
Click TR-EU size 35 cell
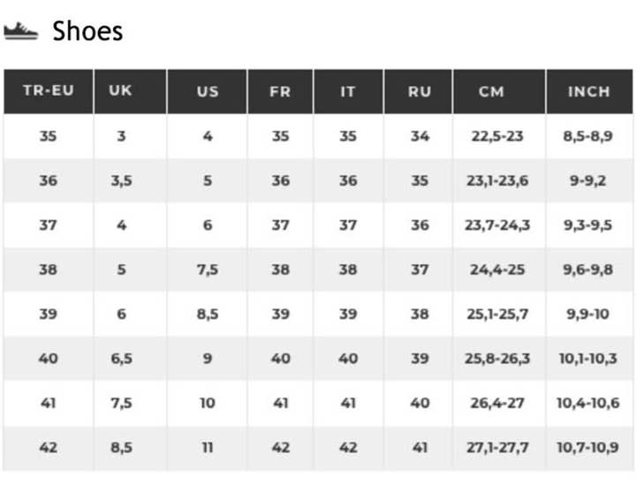48,137
